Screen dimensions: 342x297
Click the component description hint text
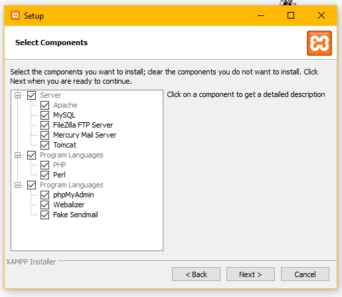[246, 94]
